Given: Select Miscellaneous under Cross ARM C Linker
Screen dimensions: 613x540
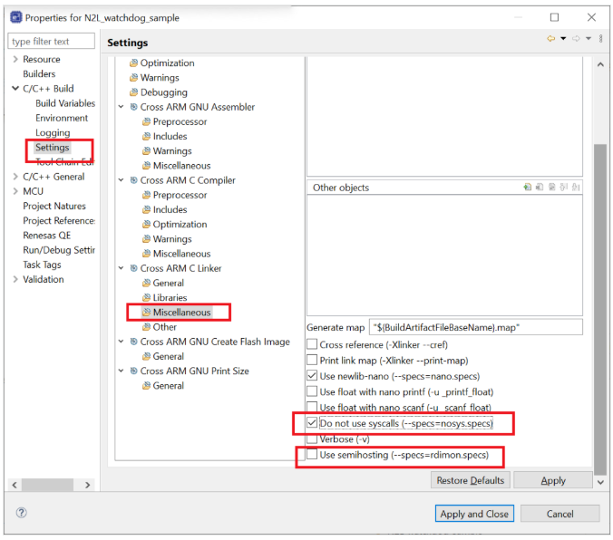Looking at the screenshot, I should [181, 313].
